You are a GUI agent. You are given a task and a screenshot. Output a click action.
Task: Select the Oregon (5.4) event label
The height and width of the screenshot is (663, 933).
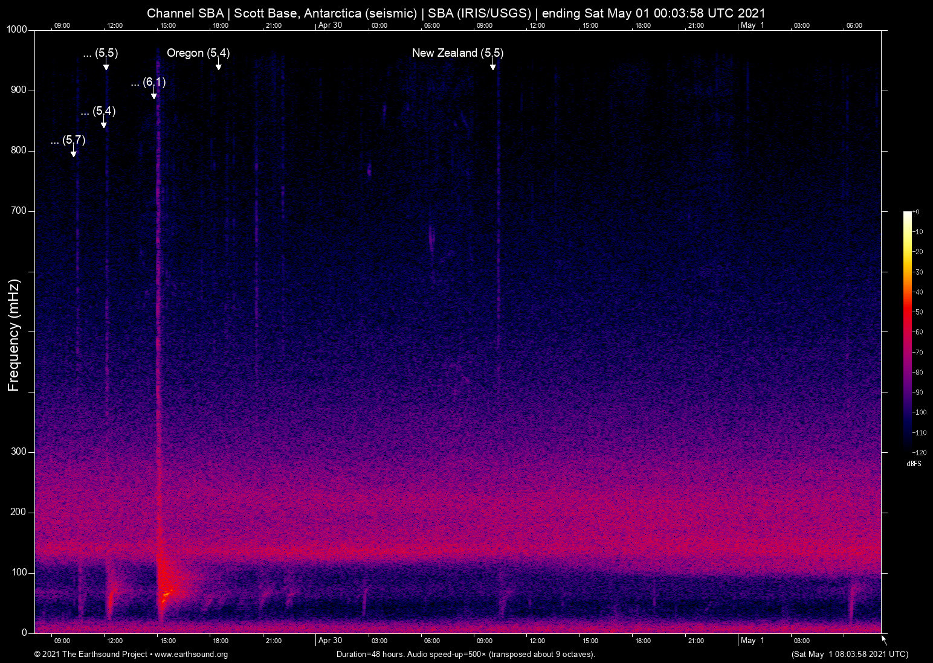tap(198, 53)
